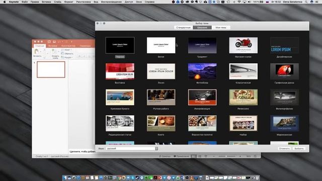322x181 pixels.
Task: Switch PowerPoint to slide sorter view icon
Action: click(x=200, y=156)
